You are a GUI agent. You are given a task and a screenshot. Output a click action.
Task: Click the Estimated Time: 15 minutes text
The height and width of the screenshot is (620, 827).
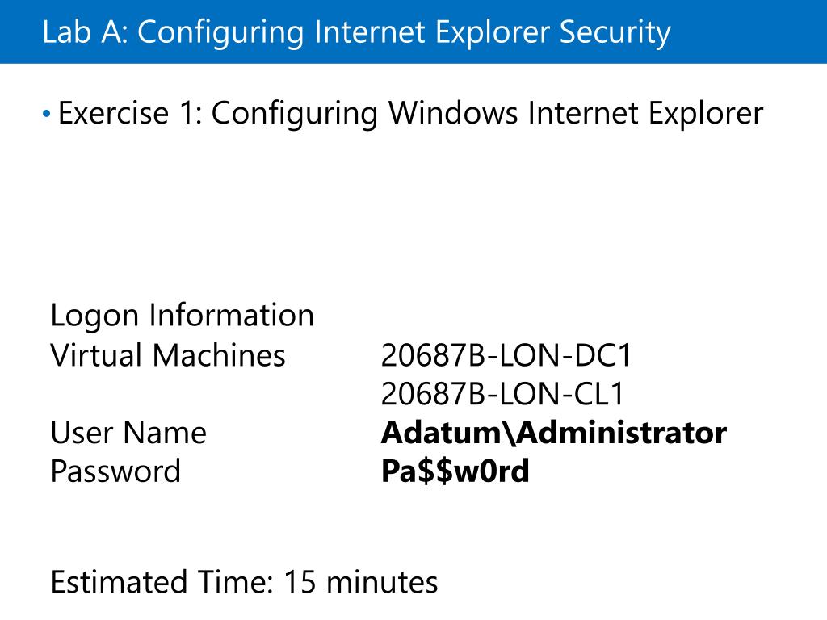point(244,583)
